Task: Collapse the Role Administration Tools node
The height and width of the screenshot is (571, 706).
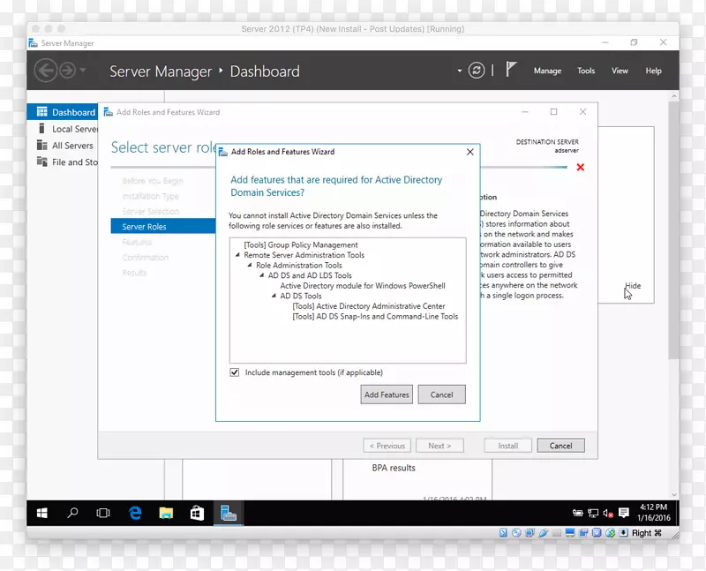Action: click(x=250, y=266)
